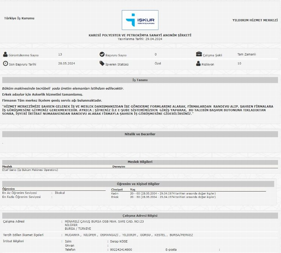Click the clock icon beside Son Başvuru Tarihi
Viewport: 281px width, 253px height.
(x=5, y=63)
